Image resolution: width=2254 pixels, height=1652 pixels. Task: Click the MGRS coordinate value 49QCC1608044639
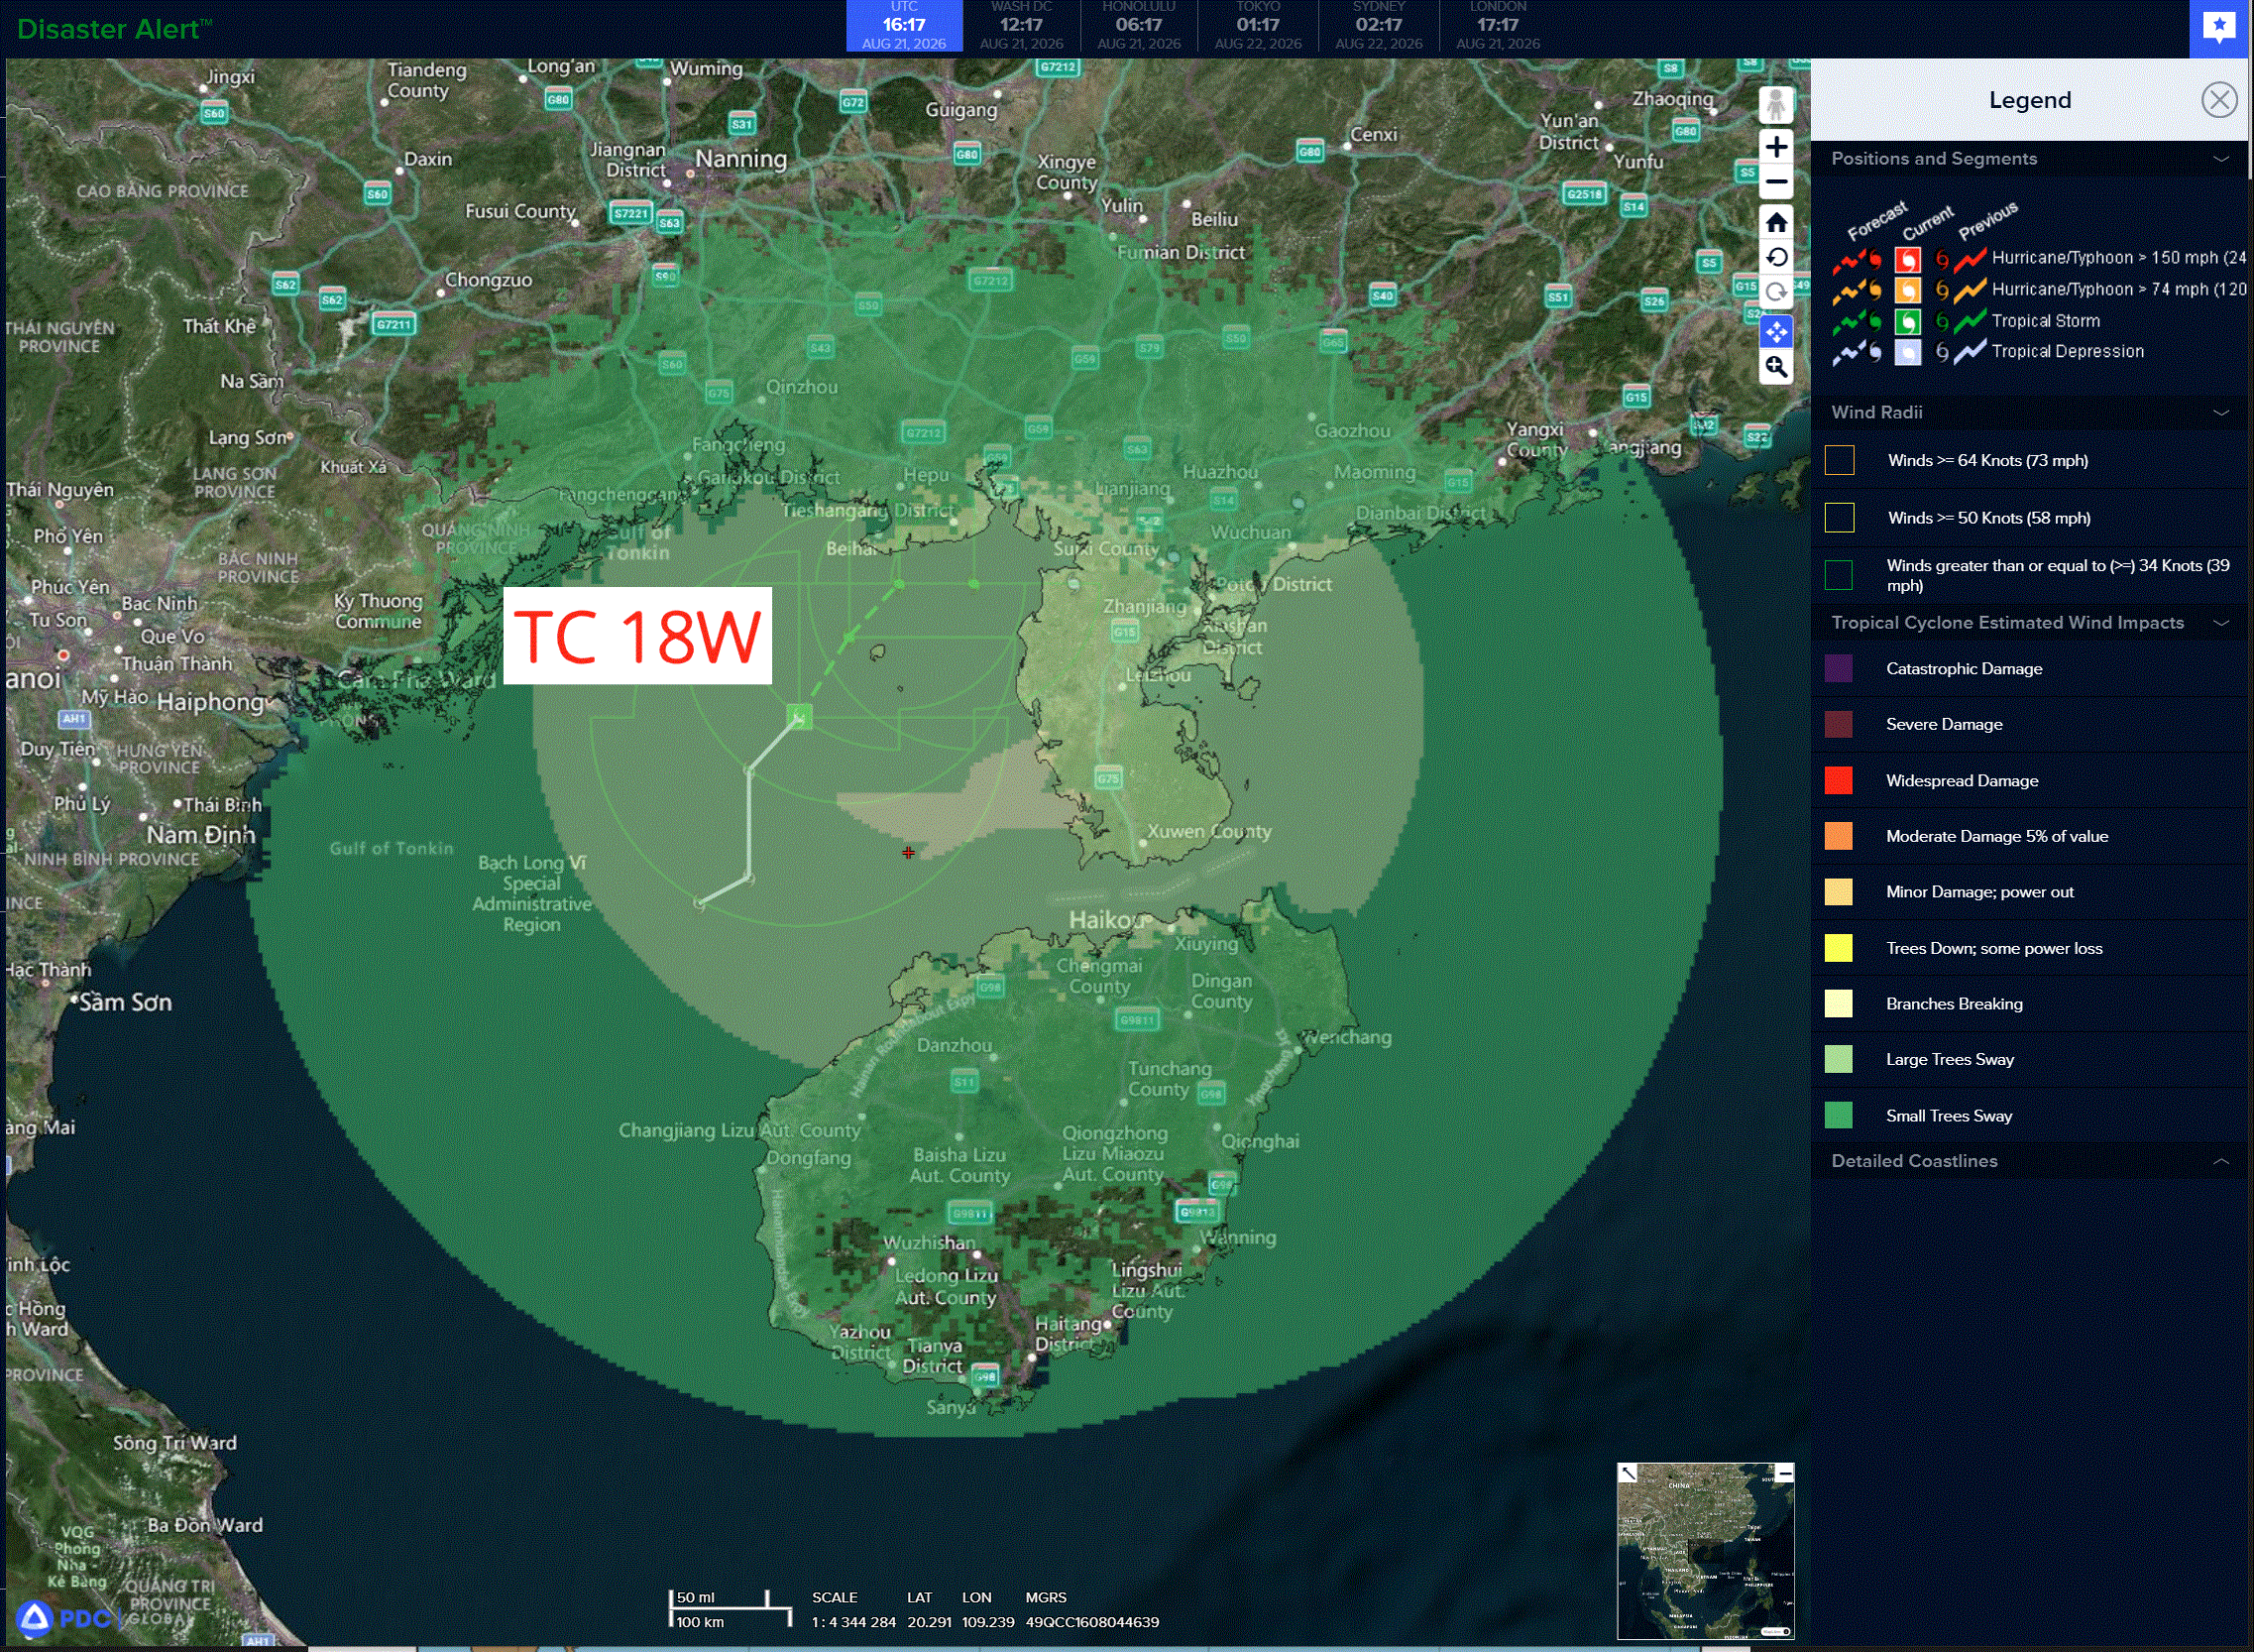pos(1091,1622)
